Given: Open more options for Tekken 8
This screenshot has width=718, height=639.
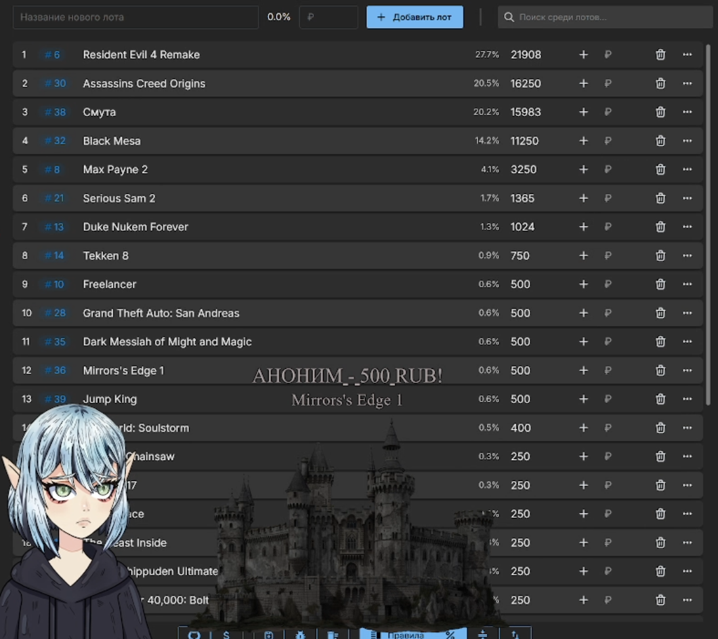Looking at the screenshot, I should [687, 256].
